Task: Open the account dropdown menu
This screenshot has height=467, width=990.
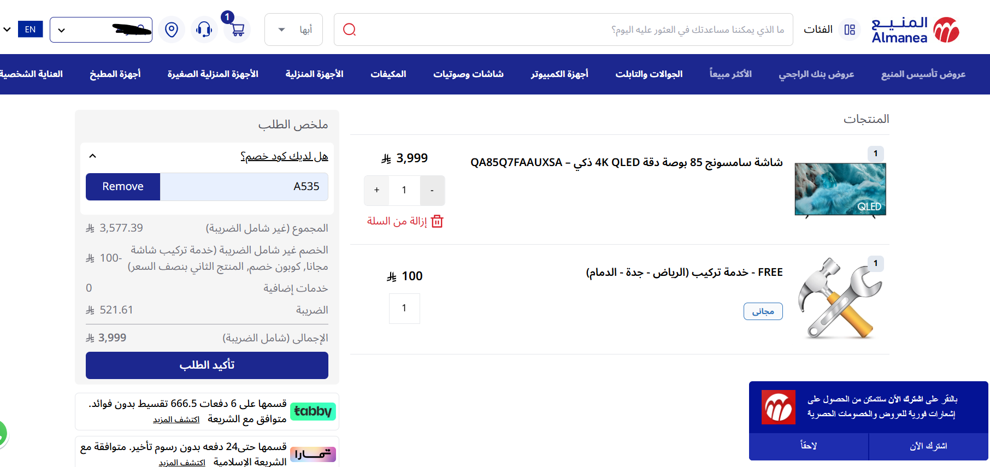Action: click(101, 29)
